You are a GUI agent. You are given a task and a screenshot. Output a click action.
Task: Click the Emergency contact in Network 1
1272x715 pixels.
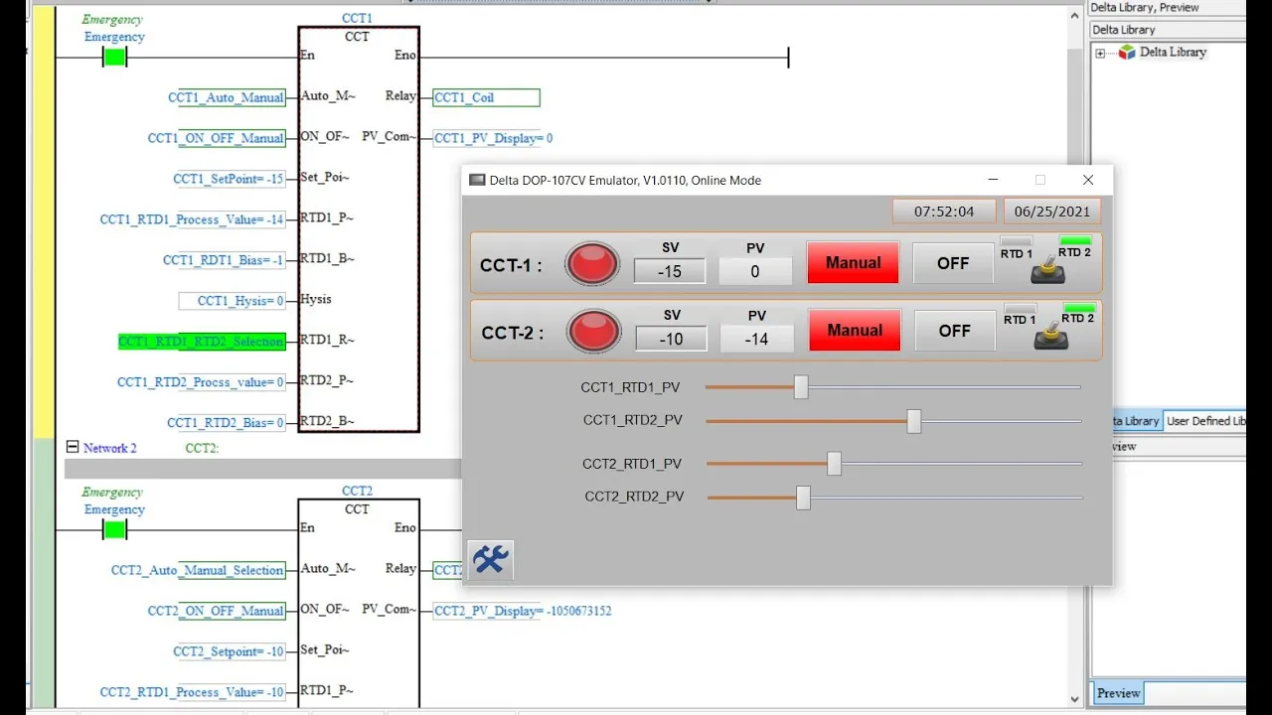114,58
